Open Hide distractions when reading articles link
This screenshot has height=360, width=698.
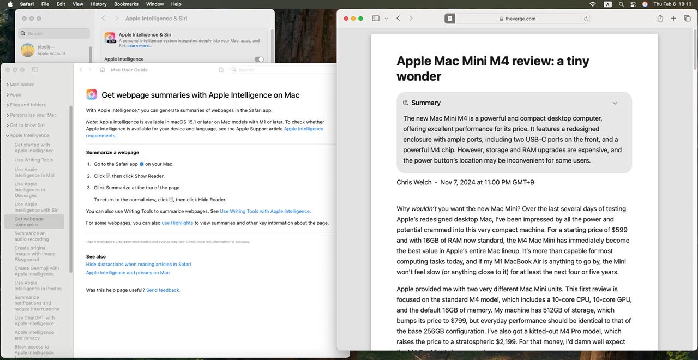[139, 264]
